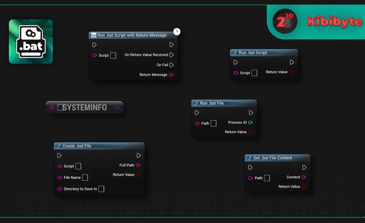Click Return Value pin on Run .bat Script node
365x223 pixels.
coord(292,72)
